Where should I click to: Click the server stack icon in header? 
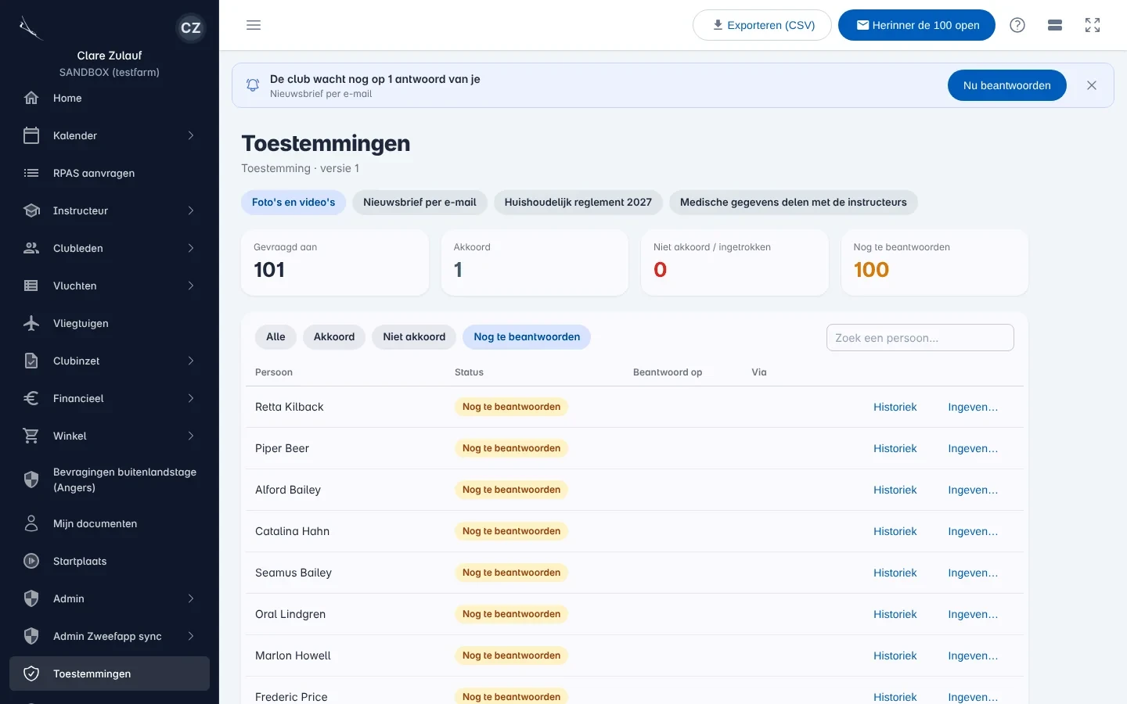tap(1055, 25)
